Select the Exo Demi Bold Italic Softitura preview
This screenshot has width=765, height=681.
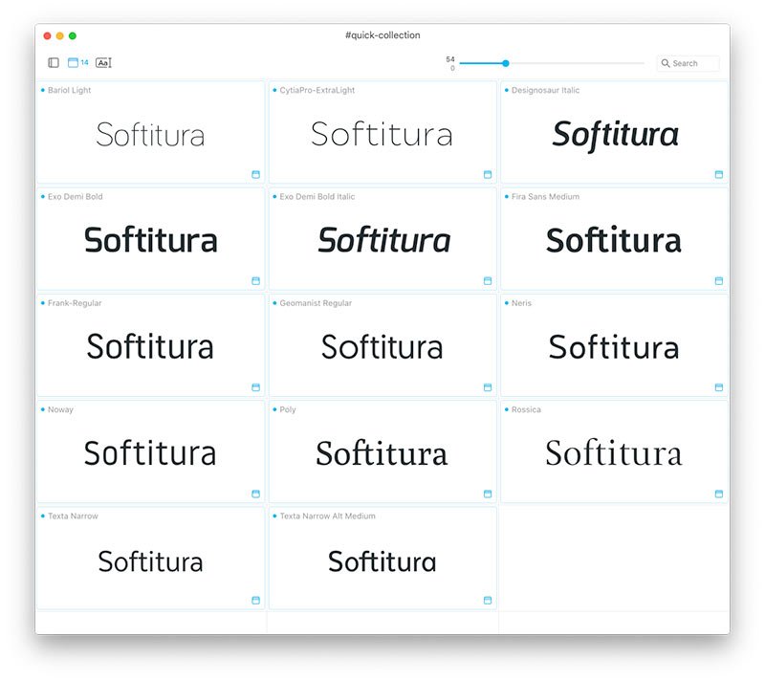(x=384, y=240)
